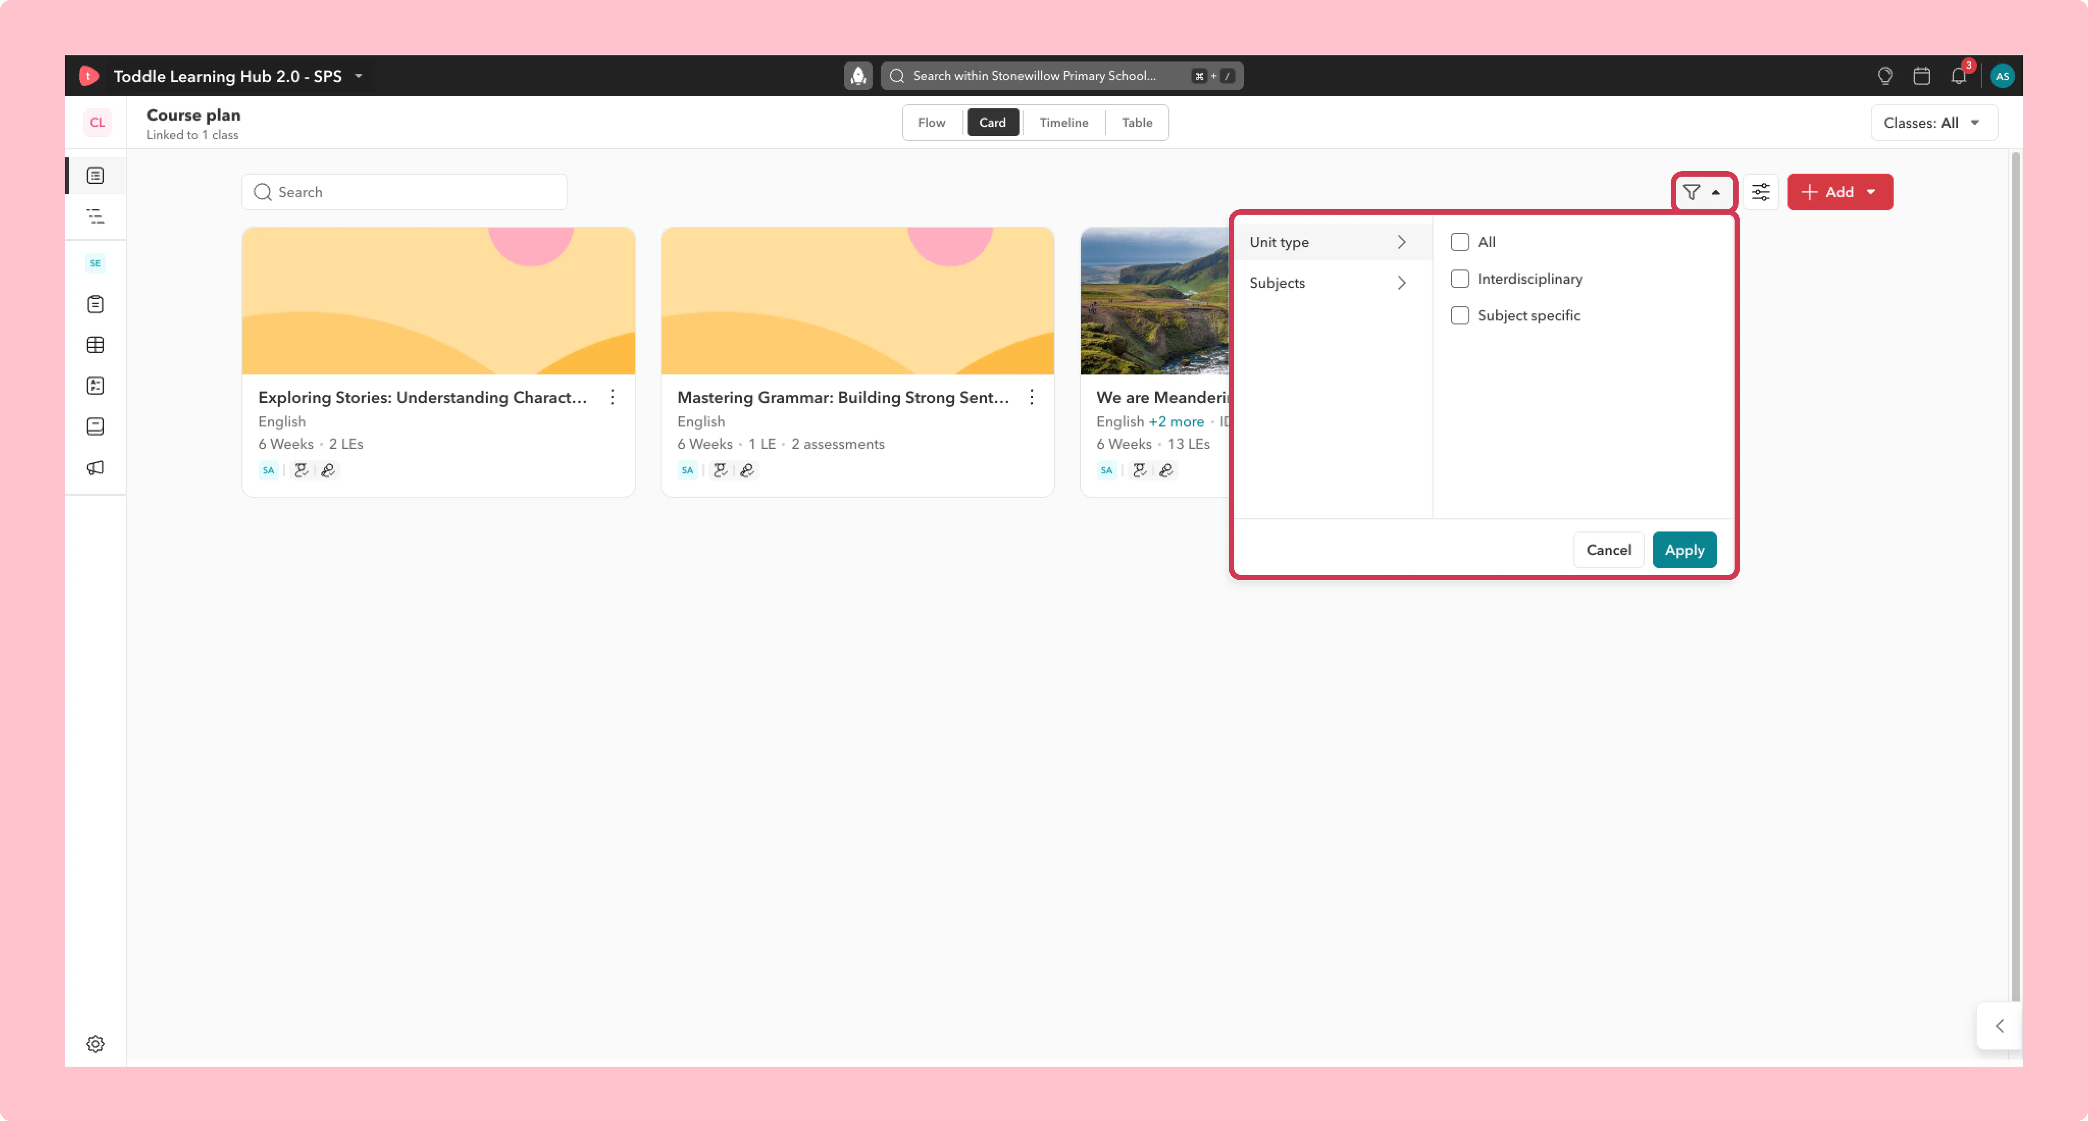Image resolution: width=2088 pixels, height=1121 pixels.
Task: Open the Mastering Grammar card cover image
Action: click(x=857, y=301)
